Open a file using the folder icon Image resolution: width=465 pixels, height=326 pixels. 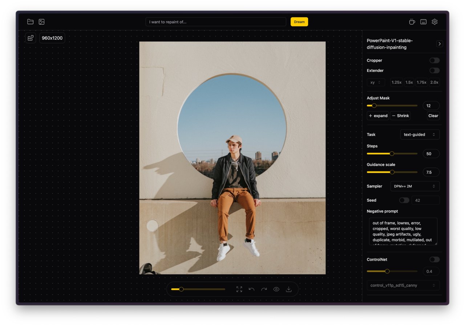coord(30,21)
